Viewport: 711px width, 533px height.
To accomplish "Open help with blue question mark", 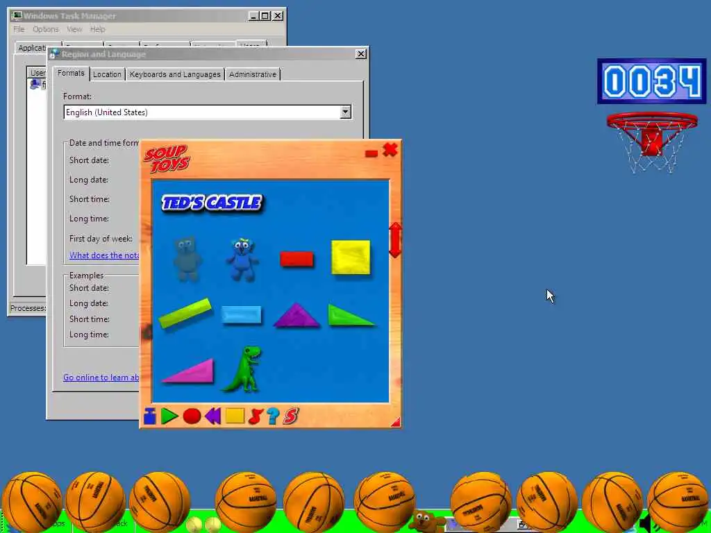I will pyautogui.click(x=273, y=416).
